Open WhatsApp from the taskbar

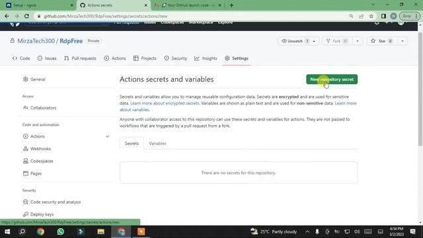coord(61,231)
